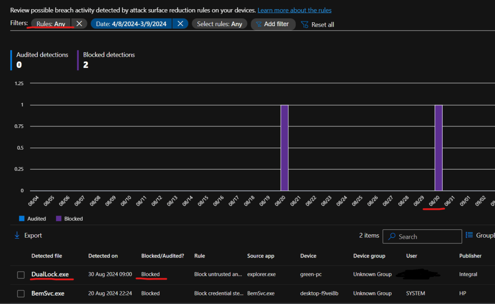Viewport: 495px width, 304px height.
Task: Open the Rules: Any filter dropdown
Action: (51, 24)
